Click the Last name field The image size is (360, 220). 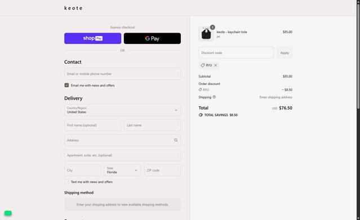click(153, 125)
